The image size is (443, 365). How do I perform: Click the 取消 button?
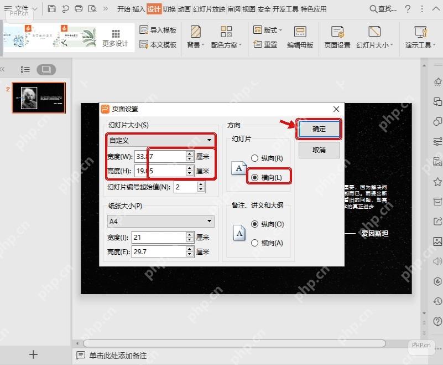click(319, 150)
